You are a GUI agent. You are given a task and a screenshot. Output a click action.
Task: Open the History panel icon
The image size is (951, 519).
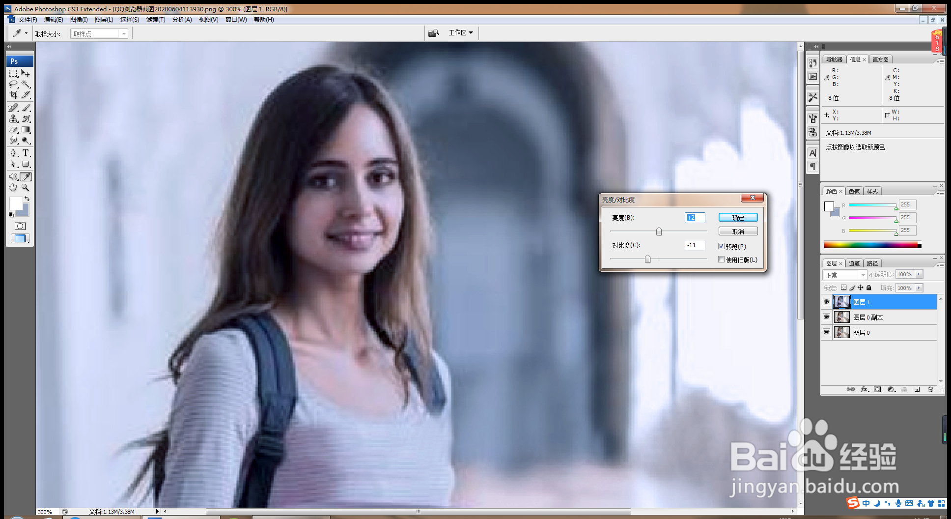pyautogui.click(x=813, y=63)
